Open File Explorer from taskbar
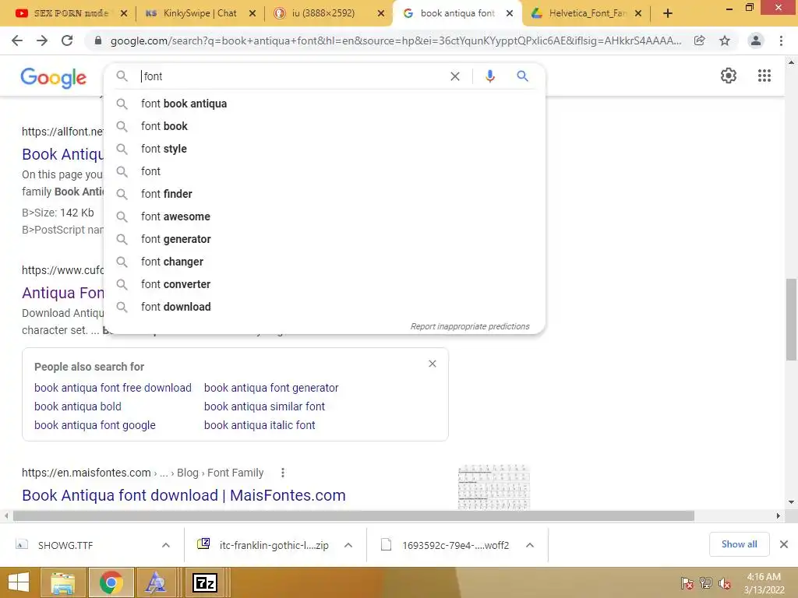Image resolution: width=798 pixels, height=598 pixels. click(62, 582)
